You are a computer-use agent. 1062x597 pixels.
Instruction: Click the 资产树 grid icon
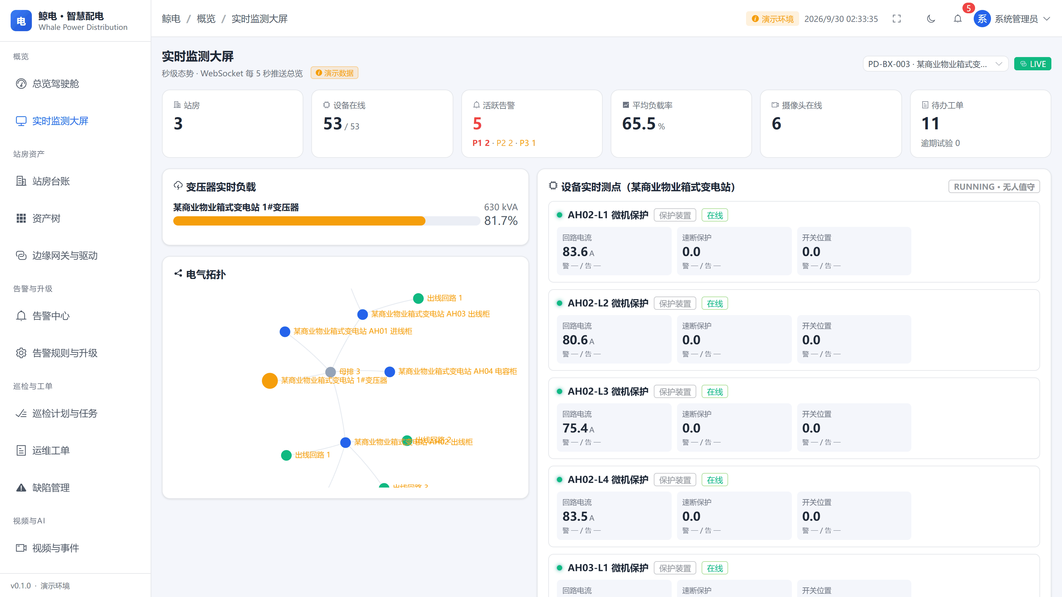click(x=21, y=218)
